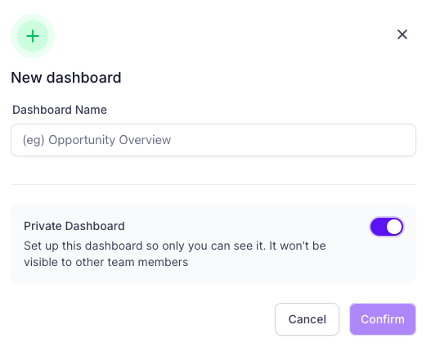Place cursor in the dashboard name textbox
The image size is (431, 352).
213,140
